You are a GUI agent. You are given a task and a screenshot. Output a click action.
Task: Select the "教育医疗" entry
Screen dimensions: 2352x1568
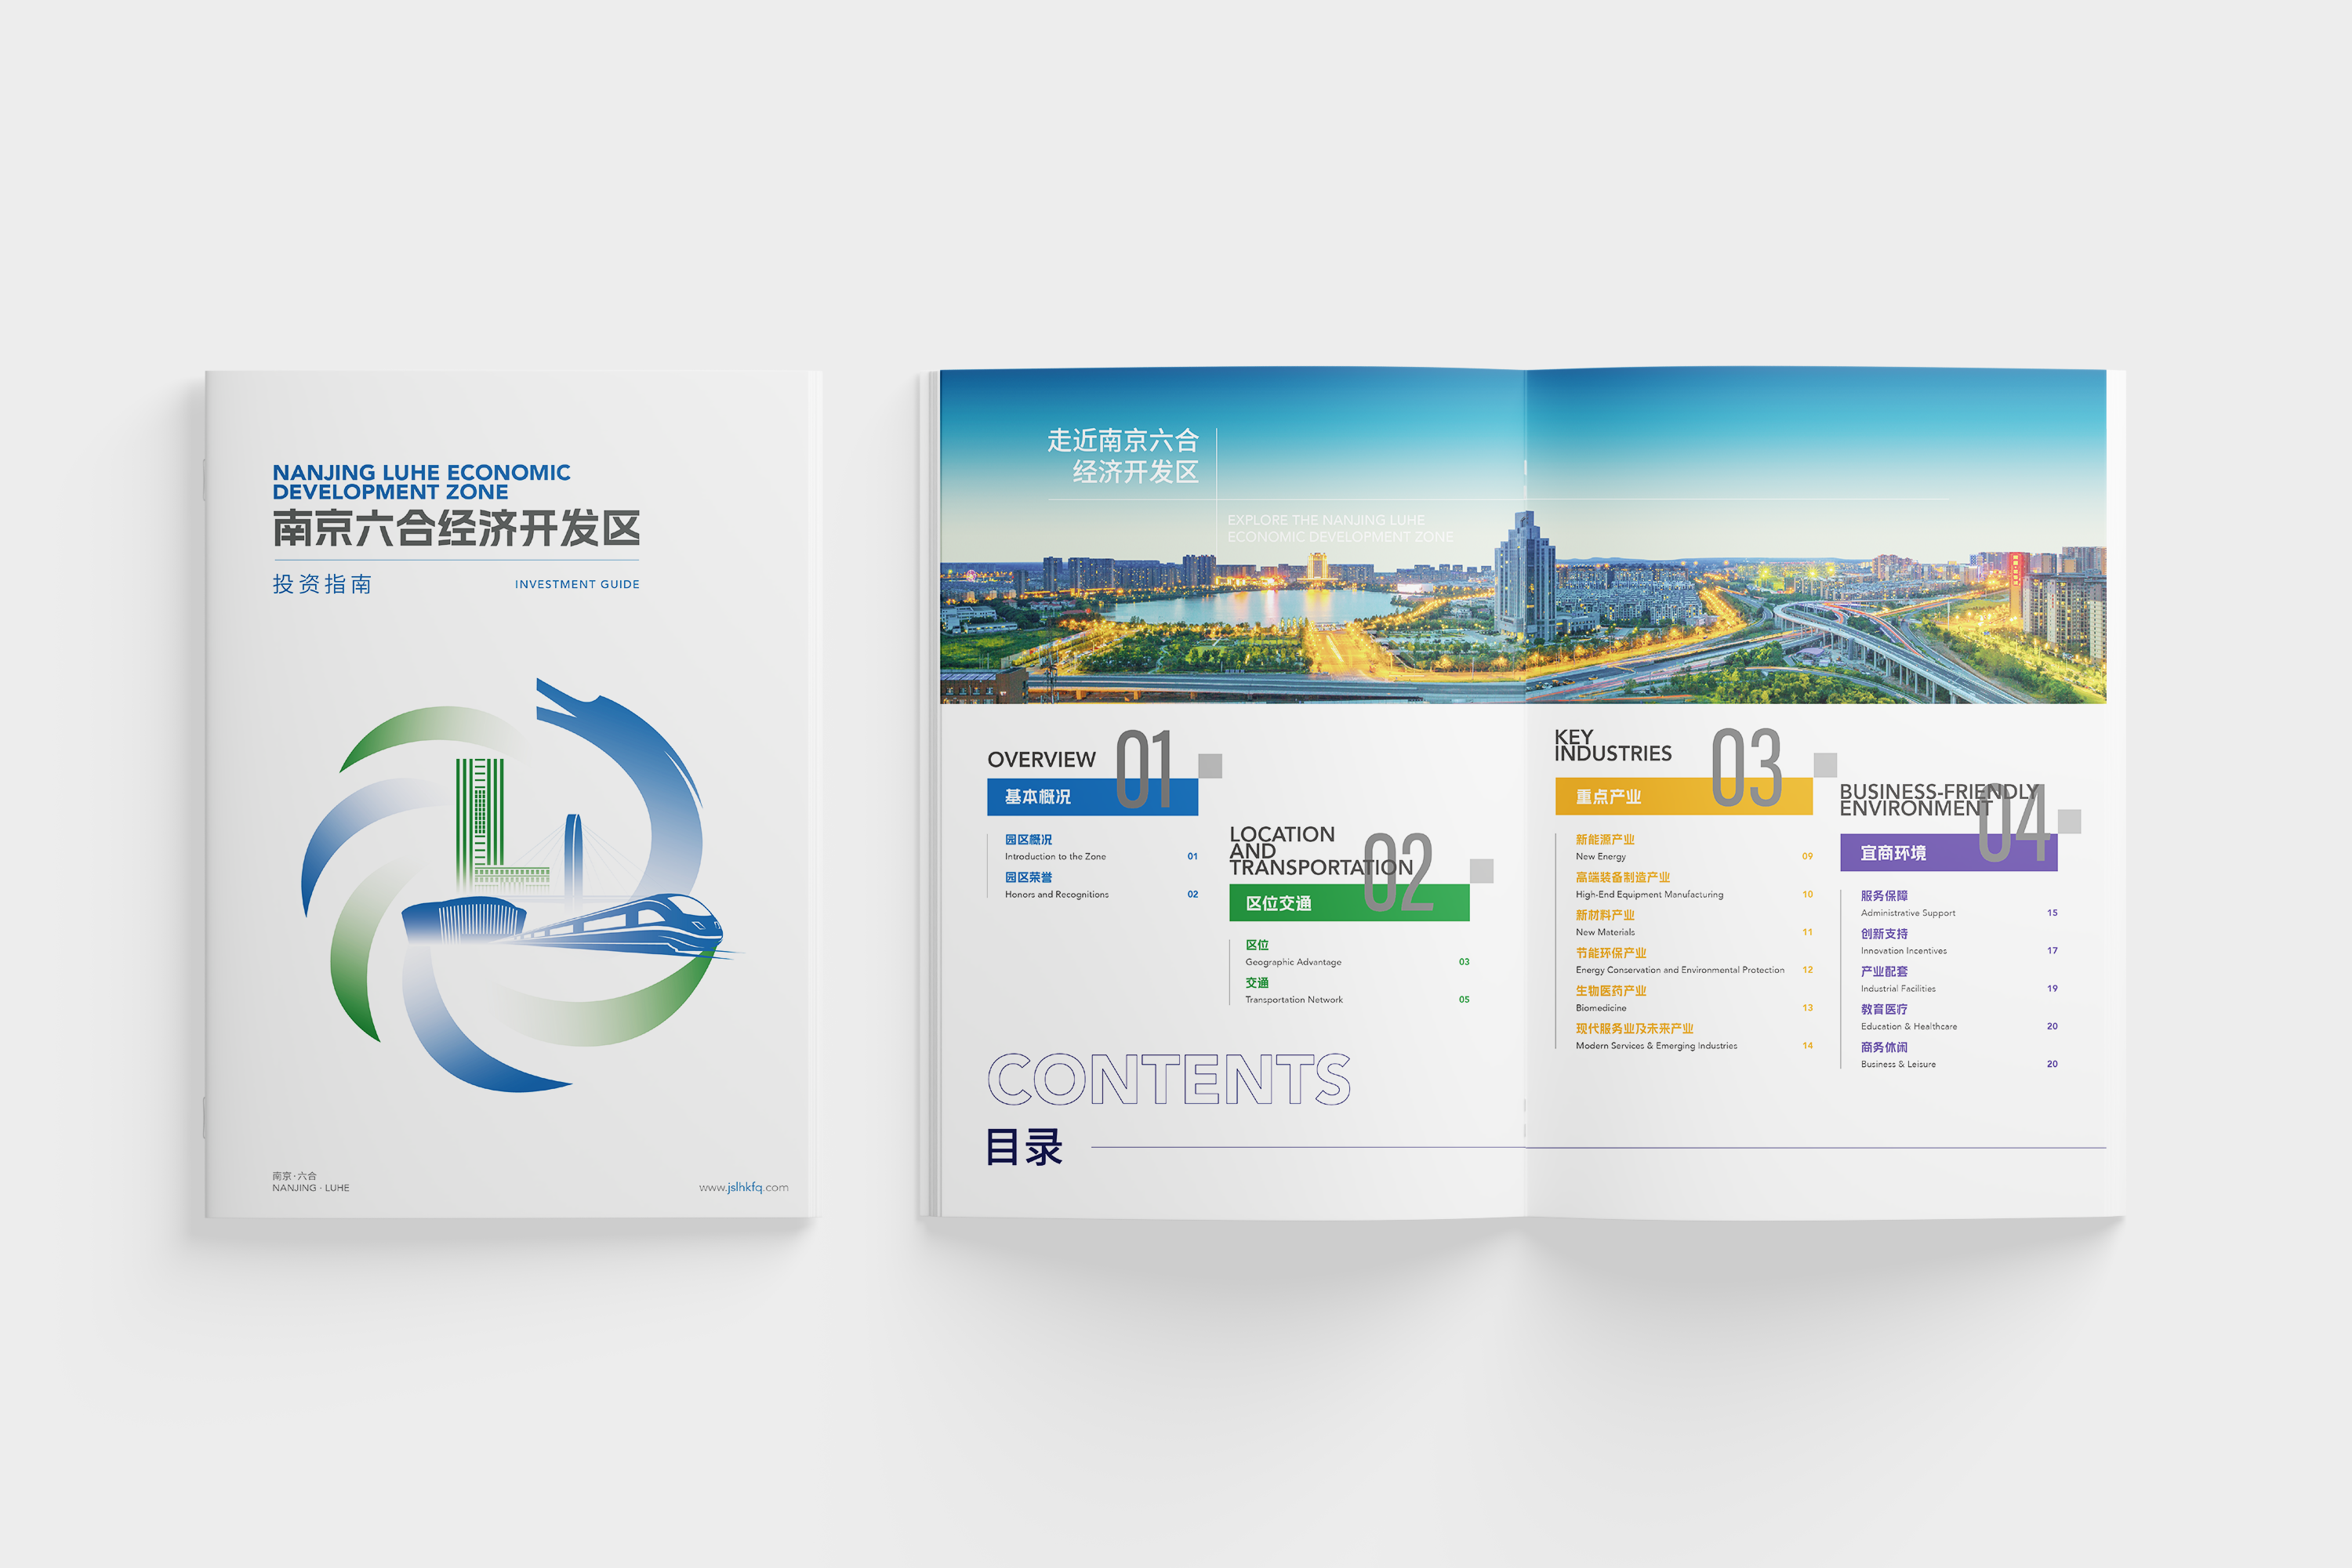pos(1884,1010)
